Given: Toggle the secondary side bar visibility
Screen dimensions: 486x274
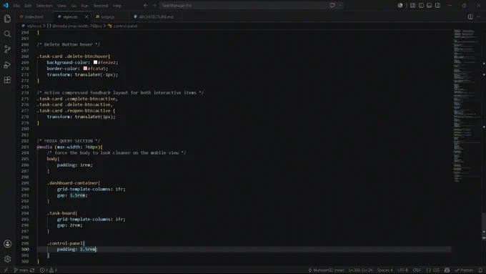Looking at the screenshot, I should tap(437, 5).
